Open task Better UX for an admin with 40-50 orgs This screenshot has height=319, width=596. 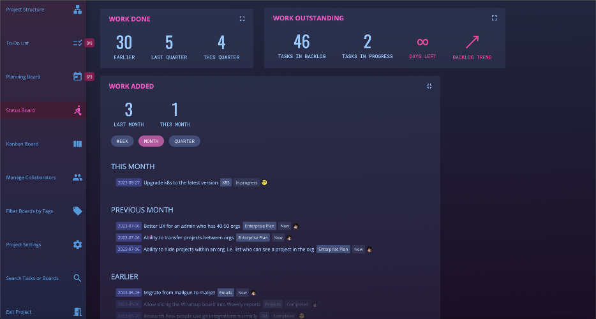tap(192, 226)
